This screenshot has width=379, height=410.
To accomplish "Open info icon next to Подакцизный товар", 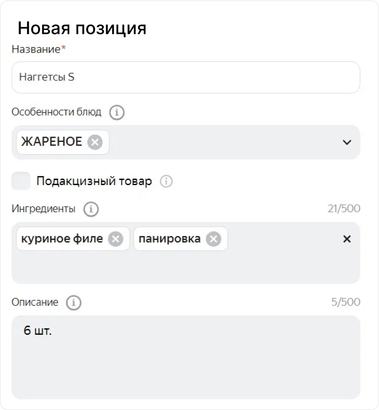I will [x=166, y=181].
